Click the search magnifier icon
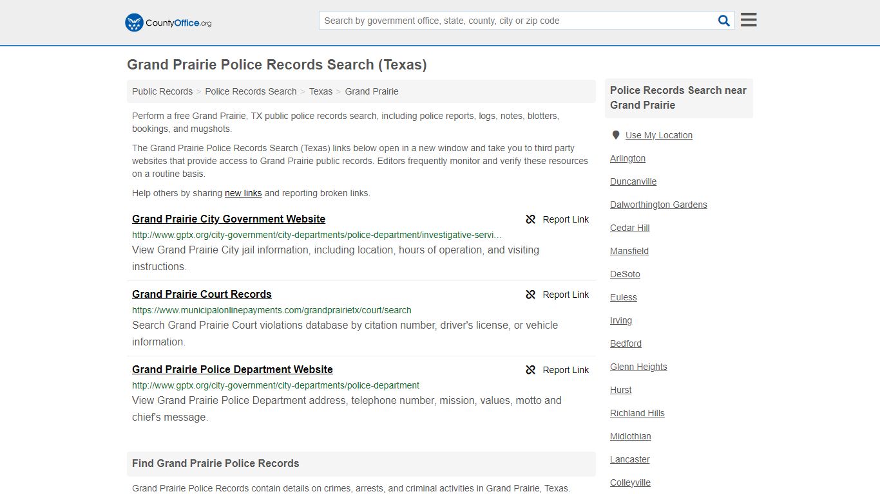Screen dimensions: 880x494 724,21
